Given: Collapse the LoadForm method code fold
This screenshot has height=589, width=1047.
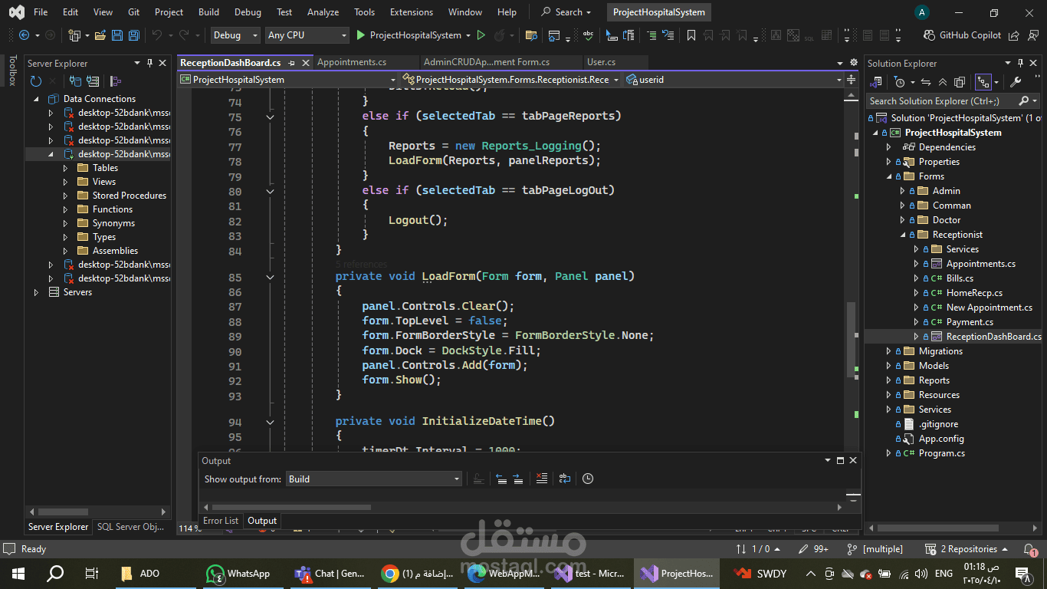Looking at the screenshot, I should (270, 277).
